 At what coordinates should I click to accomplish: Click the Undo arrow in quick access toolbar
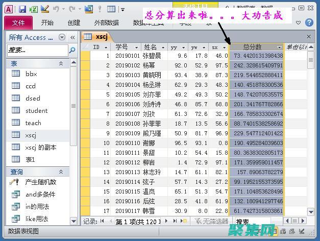click(56, 9)
